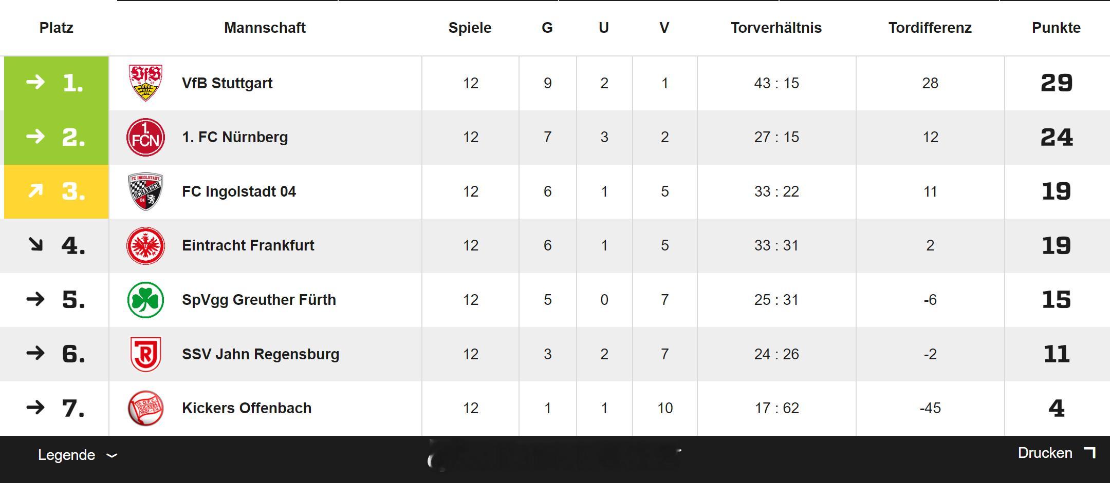Click the Kickers Offenbach logo

[x=145, y=408]
